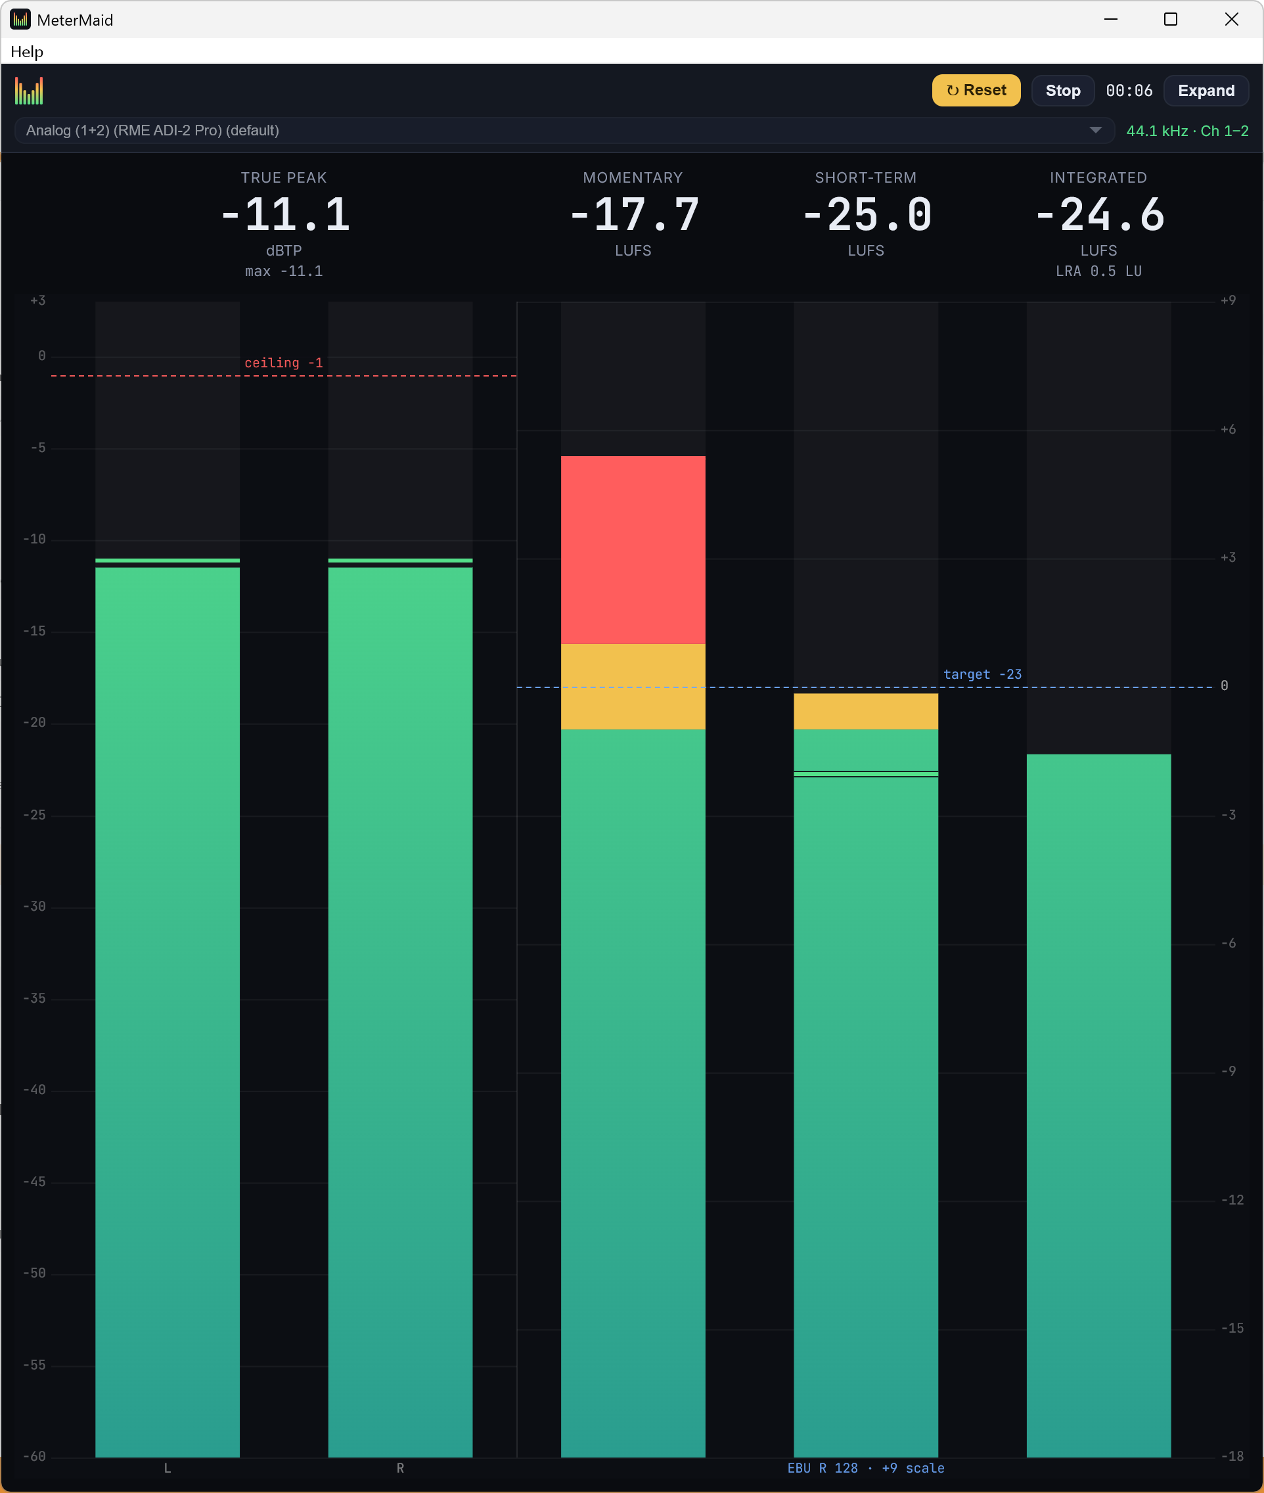Click the dropdown arrow of the device selector
The height and width of the screenshot is (1493, 1264).
coord(1095,131)
